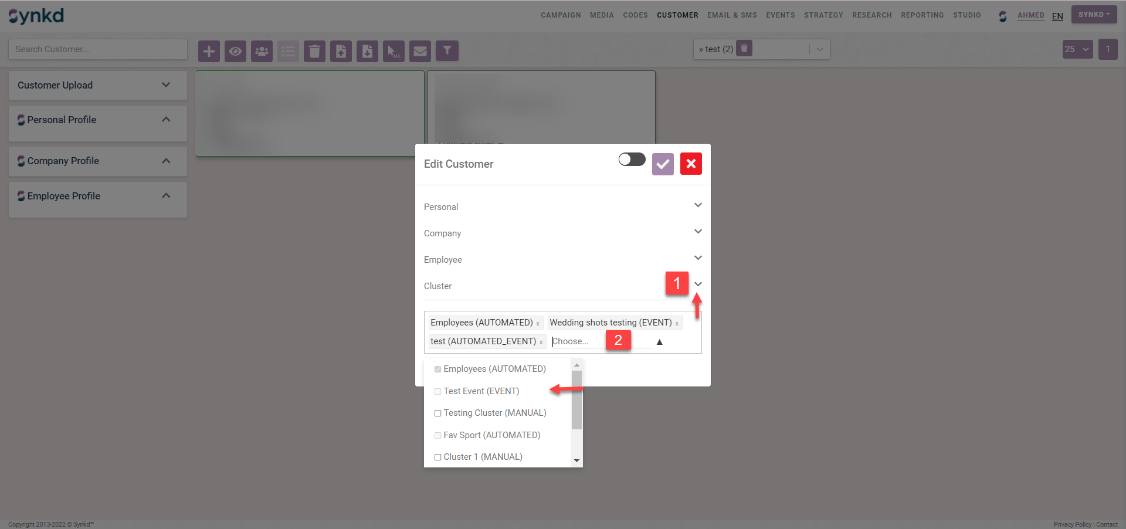Click the envelope email icon in toolbar
The width and height of the screenshot is (1126, 529).
tap(420, 51)
